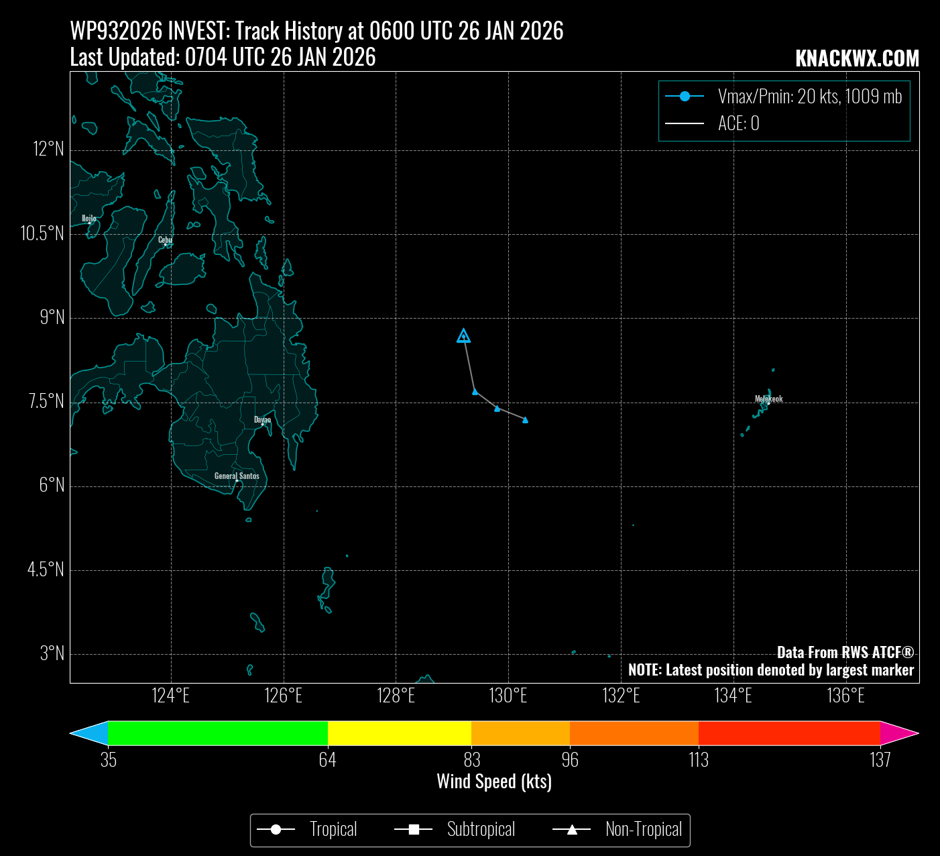The height and width of the screenshot is (856, 940).
Task: Click the blue Vmax/Pmin legend marker
Action: tap(685, 97)
